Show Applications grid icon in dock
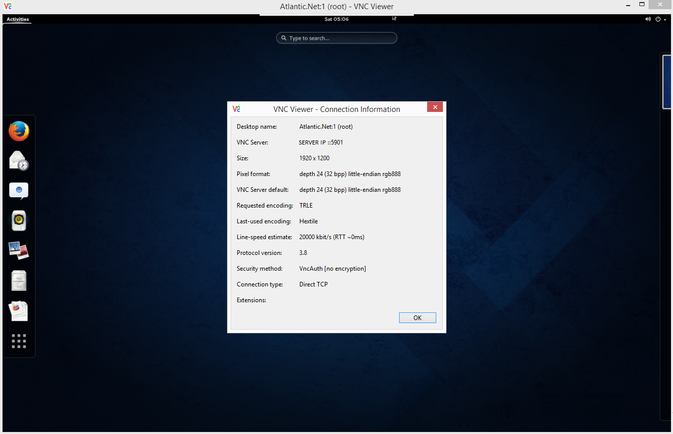Screen dimensions: 673x434 click(x=19, y=341)
